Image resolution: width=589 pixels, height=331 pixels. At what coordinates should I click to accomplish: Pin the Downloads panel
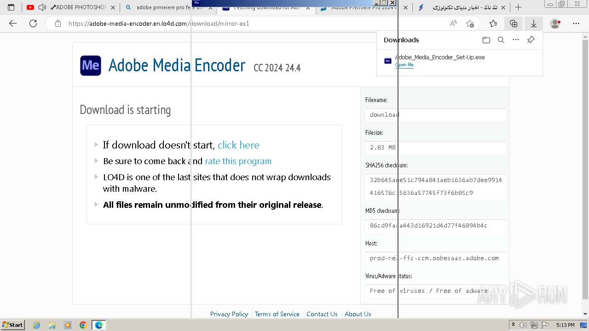coord(531,40)
